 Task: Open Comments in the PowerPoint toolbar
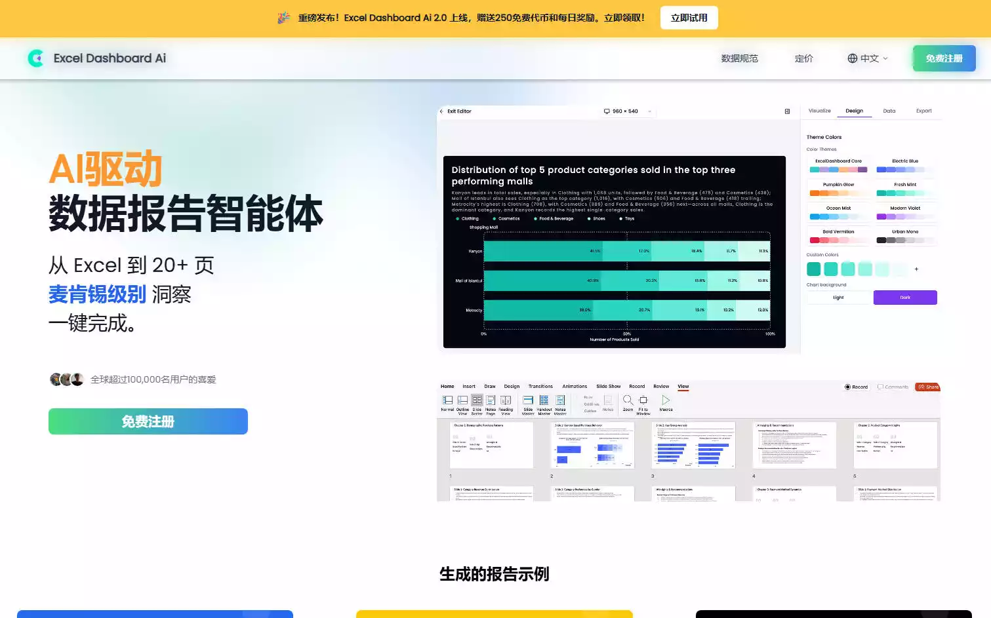pyautogui.click(x=893, y=387)
